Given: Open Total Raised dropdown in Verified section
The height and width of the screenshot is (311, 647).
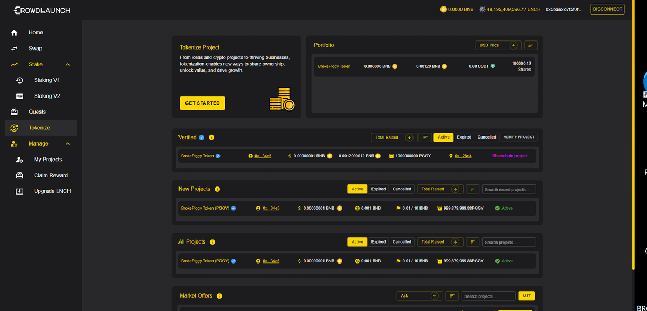Looking at the screenshot, I should point(394,137).
